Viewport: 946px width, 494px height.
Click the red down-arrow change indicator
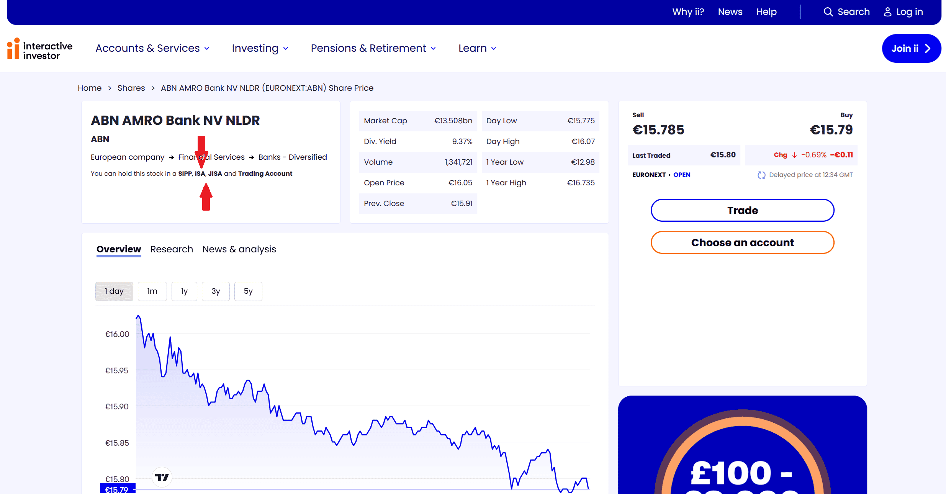794,155
